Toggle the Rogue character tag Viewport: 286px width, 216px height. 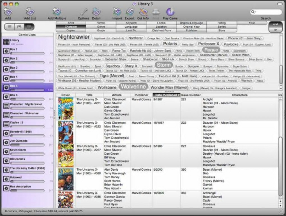(211, 50)
